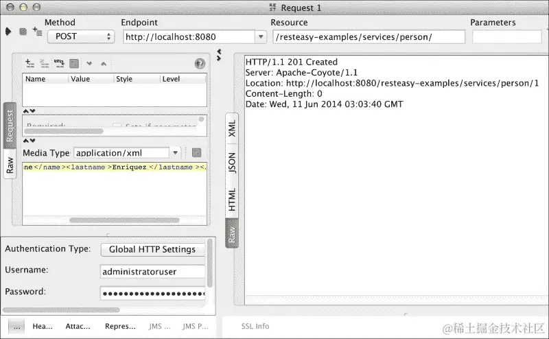Toggle the partially hidden checkbox in parameter details
This screenshot has height=339, width=549.
117,126
